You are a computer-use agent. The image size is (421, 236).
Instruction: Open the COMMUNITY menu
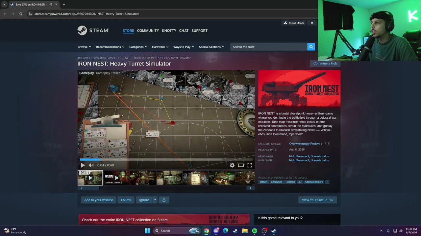[148, 30]
